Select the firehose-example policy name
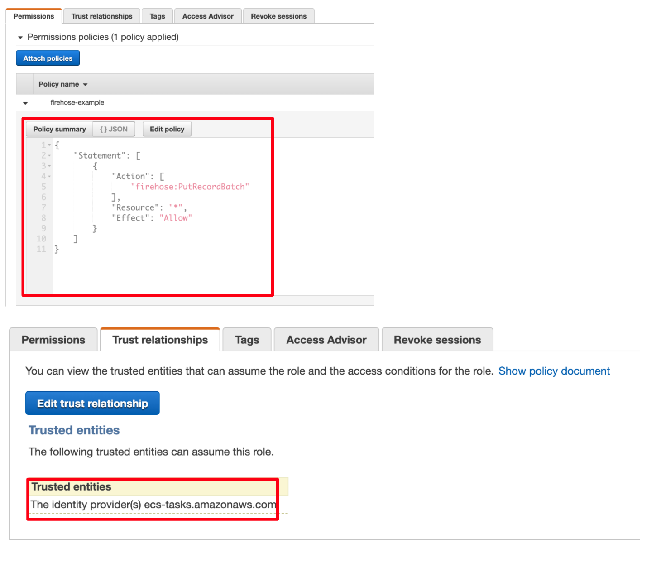 77,103
